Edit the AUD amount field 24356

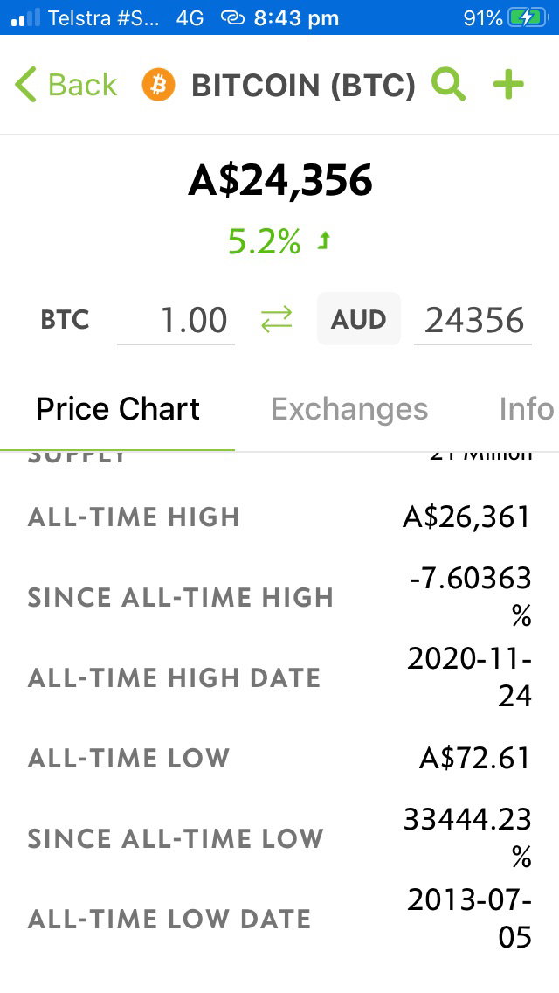(x=473, y=320)
